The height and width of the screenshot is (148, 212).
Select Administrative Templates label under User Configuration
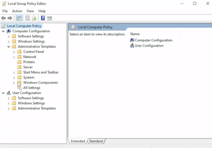click(37, 108)
